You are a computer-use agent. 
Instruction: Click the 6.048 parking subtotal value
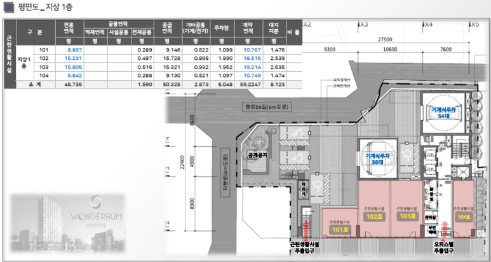[x=225, y=85]
